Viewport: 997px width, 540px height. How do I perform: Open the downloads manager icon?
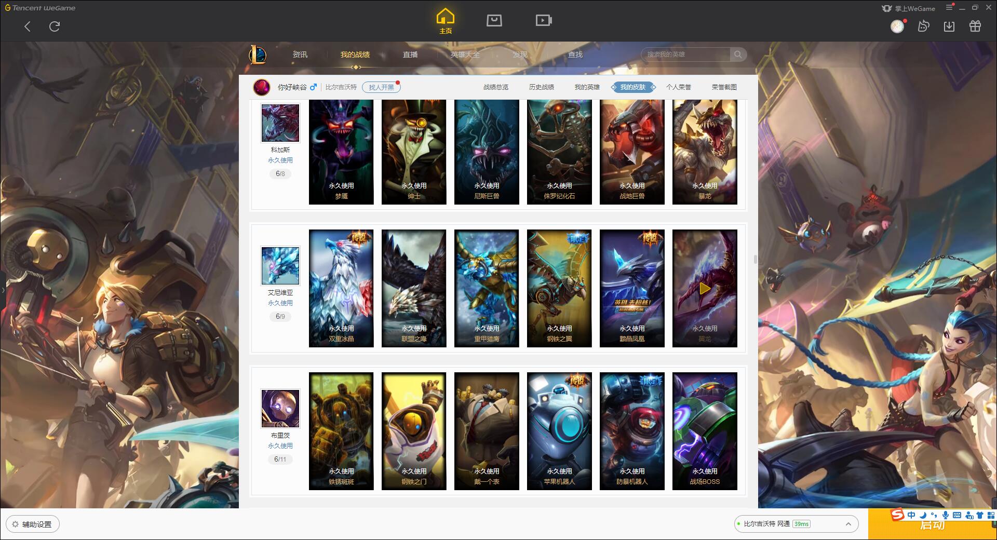tap(949, 26)
